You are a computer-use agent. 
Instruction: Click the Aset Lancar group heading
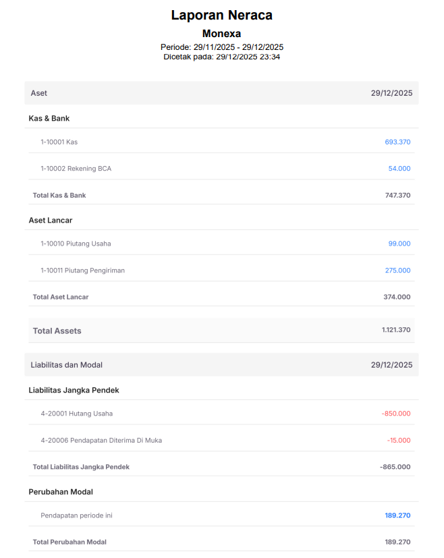pyautogui.click(x=51, y=221)
